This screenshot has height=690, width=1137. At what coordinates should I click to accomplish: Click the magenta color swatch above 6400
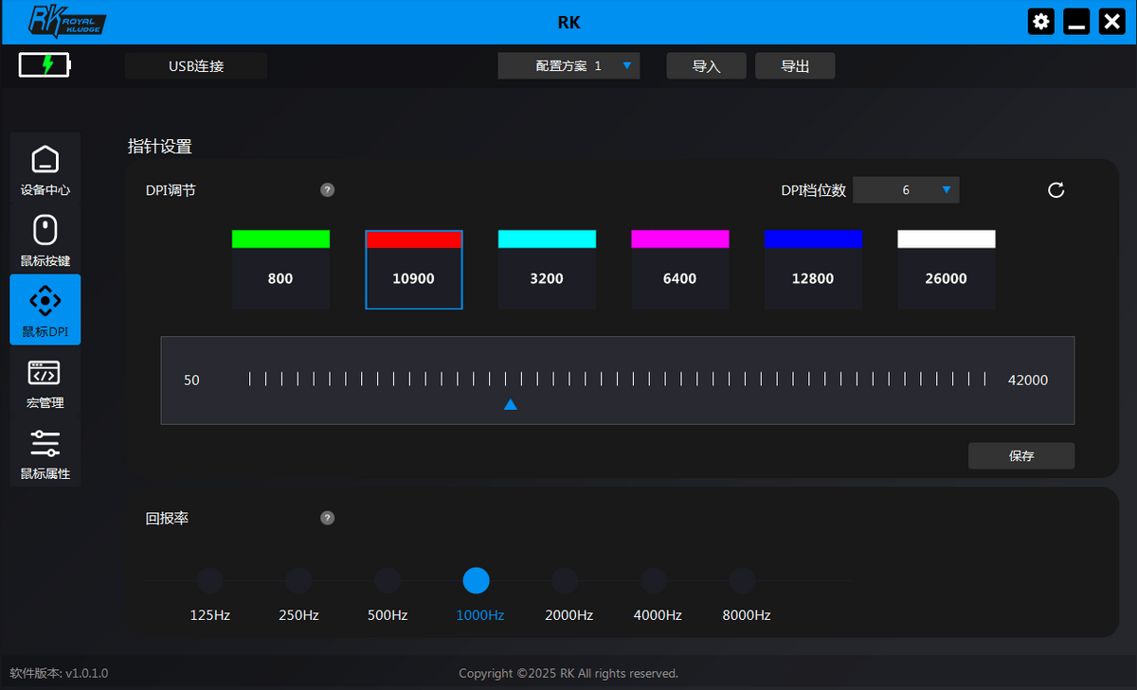tap(680, 239)
